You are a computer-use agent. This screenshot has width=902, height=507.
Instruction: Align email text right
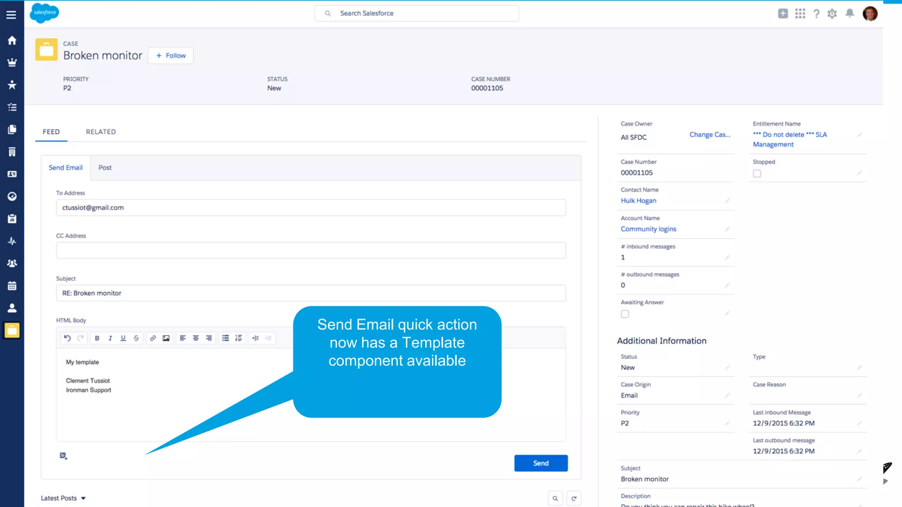pyautogui.click(x=209, y=338)
